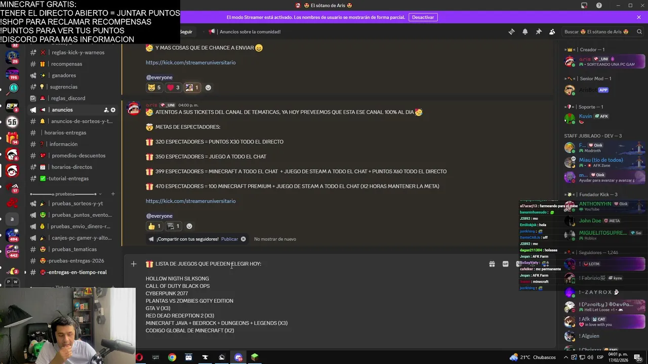Image resolution: width=648 pixels, height=364 pixels.
Task: Click the Discord inbox icon in title bar
Action: pyautogui.click(x=584, y=5)
